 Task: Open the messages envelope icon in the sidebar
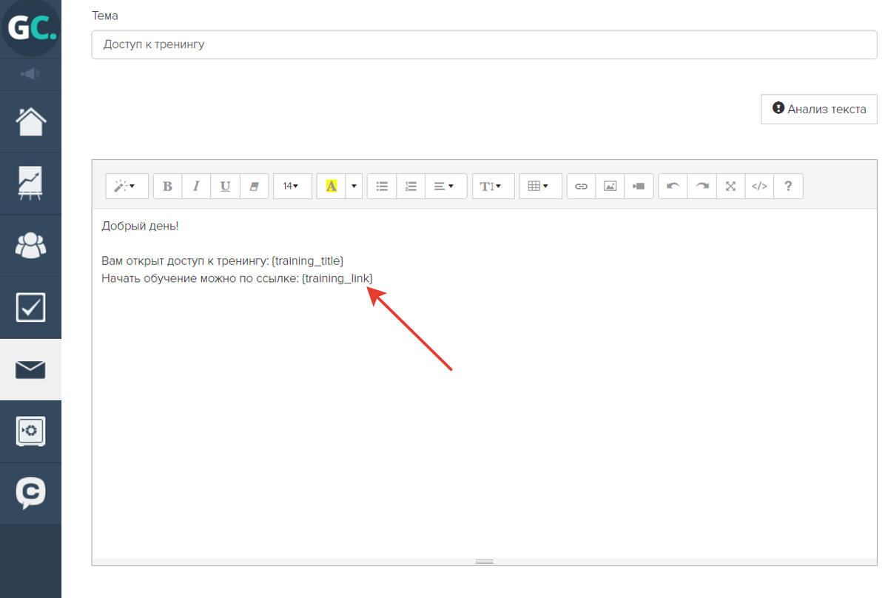(30, 370)
